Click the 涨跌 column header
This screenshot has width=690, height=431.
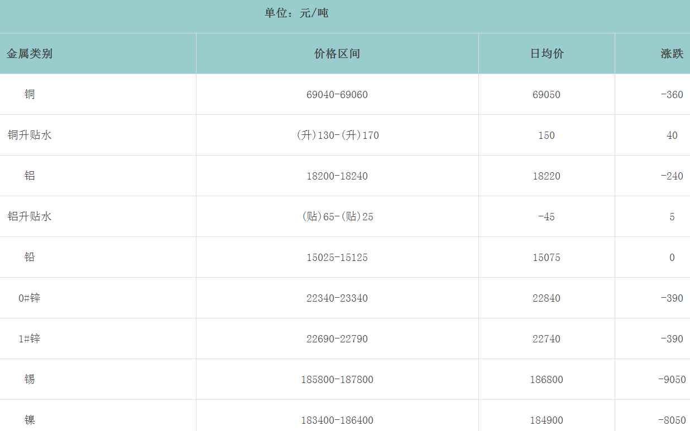pyautogui.click(x=672, y=54)
